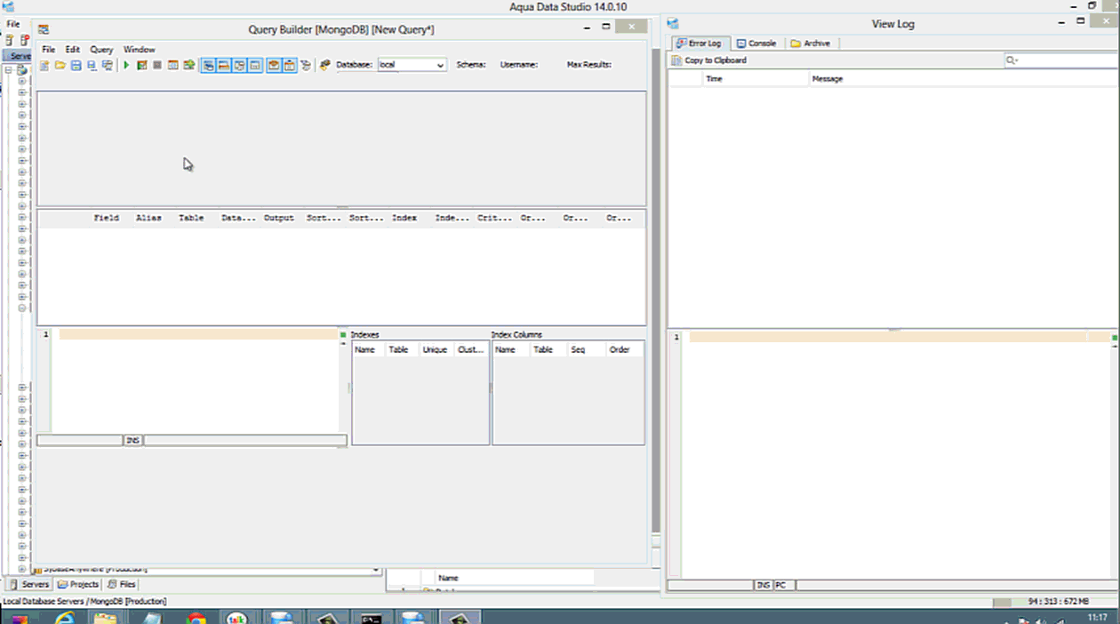Click line 1 in the Query Builder text editor
The width and height of the screenshot is (1120, 624).
point(197,334)
